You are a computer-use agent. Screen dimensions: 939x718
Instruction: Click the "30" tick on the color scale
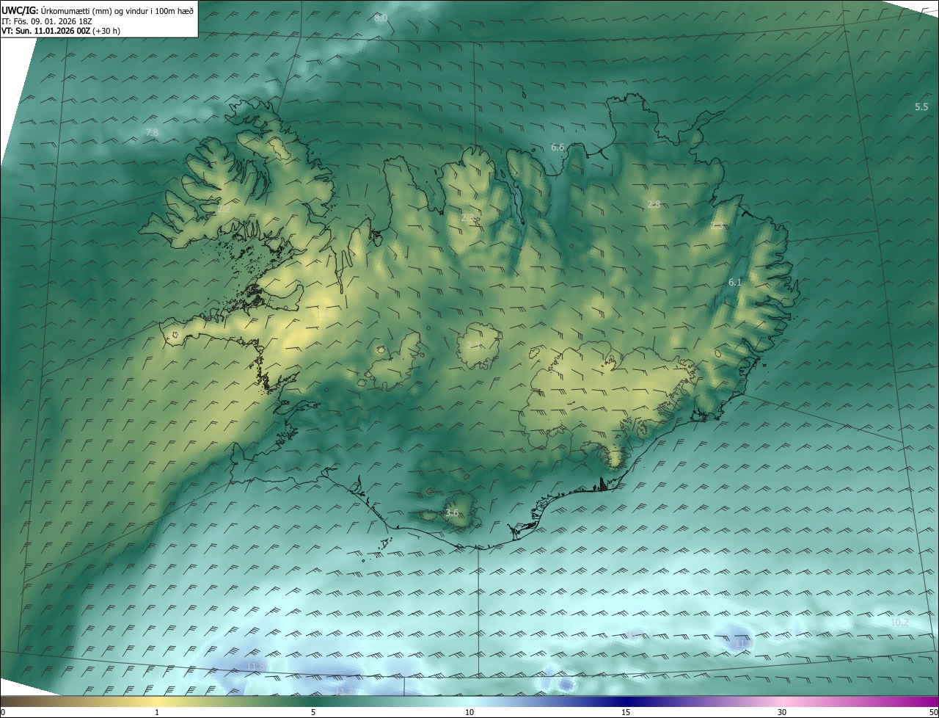pyautogui.click(x=782, y=712)
